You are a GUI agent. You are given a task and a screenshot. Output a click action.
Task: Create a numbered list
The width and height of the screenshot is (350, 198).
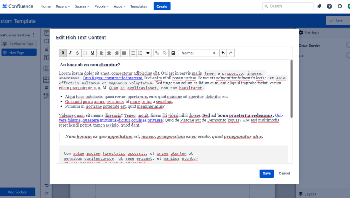[140, 53]
